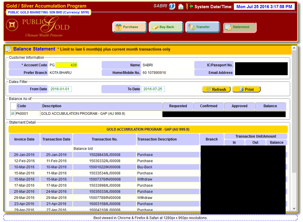
Task: Click the KOTA BHARU branch value
Action: coord(60,73)
